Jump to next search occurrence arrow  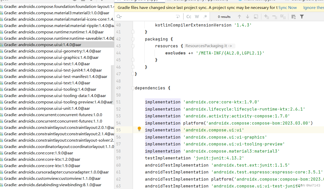[248, 17]
